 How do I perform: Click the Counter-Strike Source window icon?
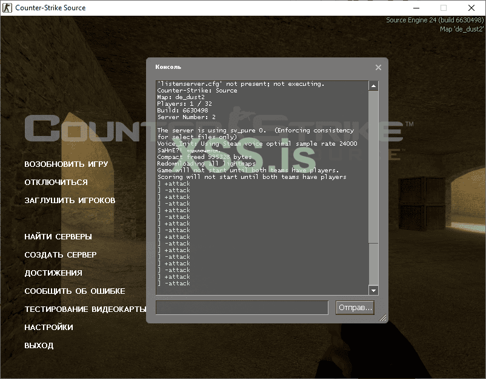pyautogui.click(x=7, y=8)
